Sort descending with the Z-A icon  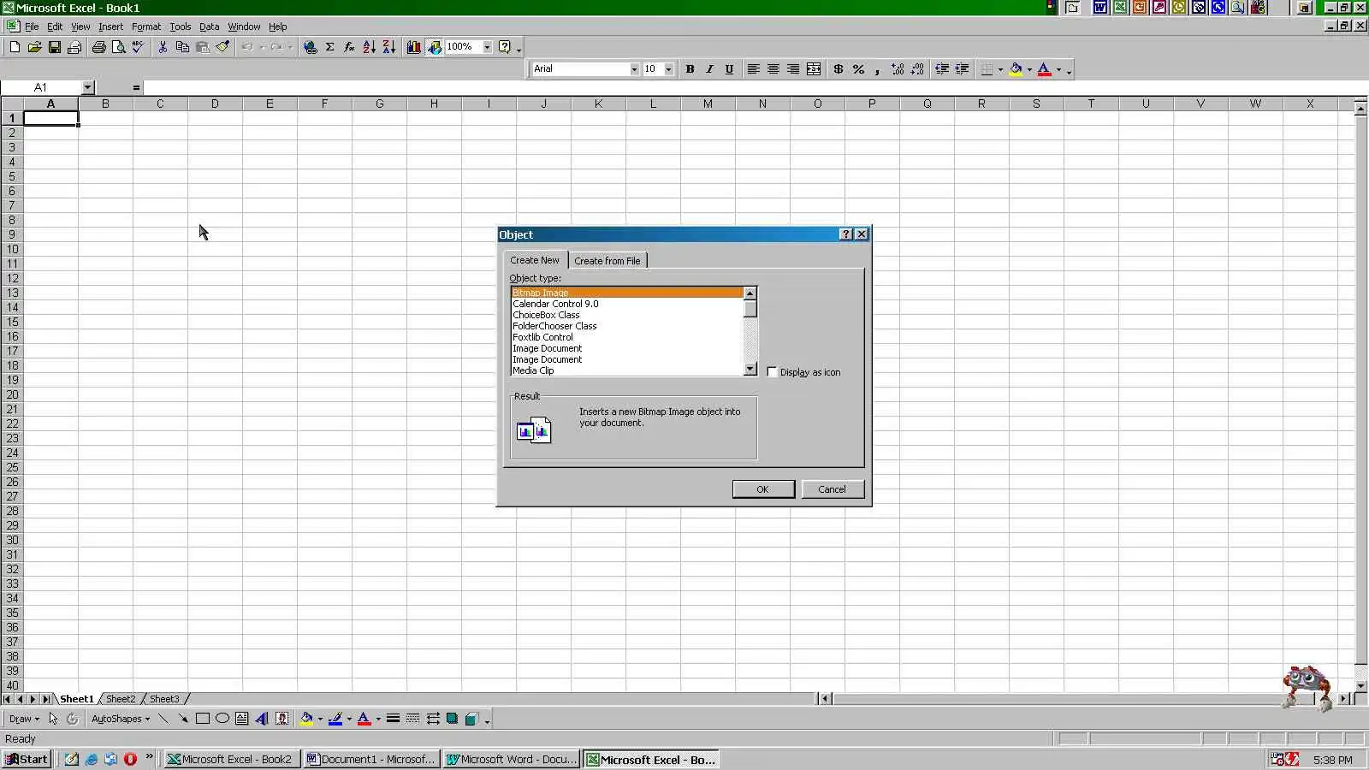(388, 47)
